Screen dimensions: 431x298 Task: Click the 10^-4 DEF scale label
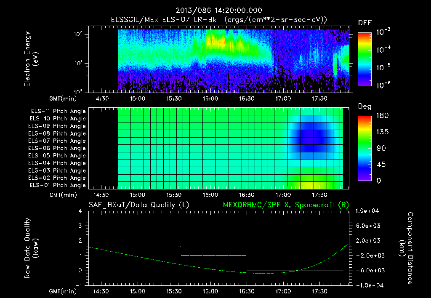[x=383, y=50]
